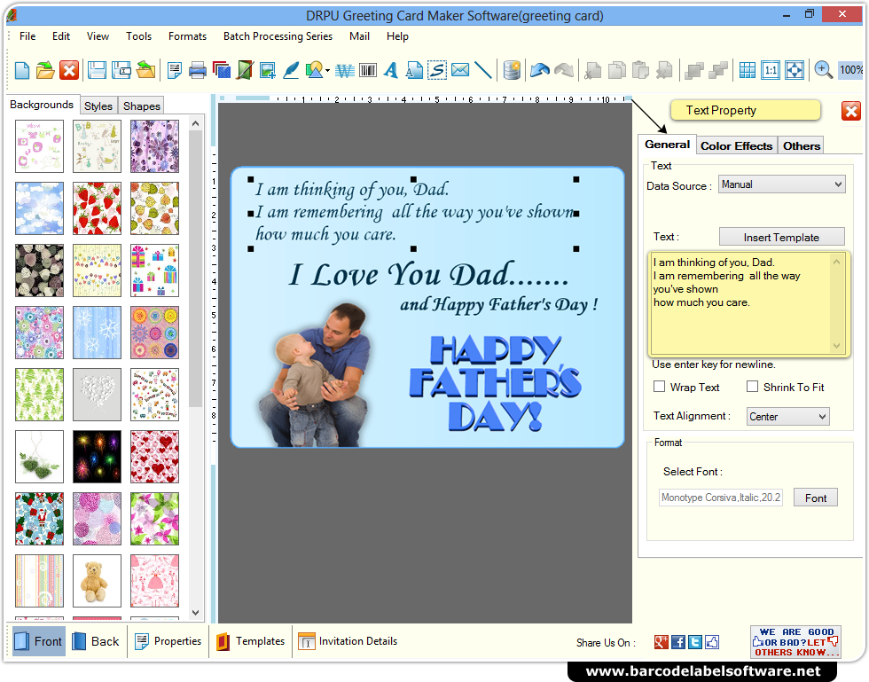Toggle the grid view icon
Image resolution: width=869 pixels, height=682 pixels.
click(x=747, y=70)
